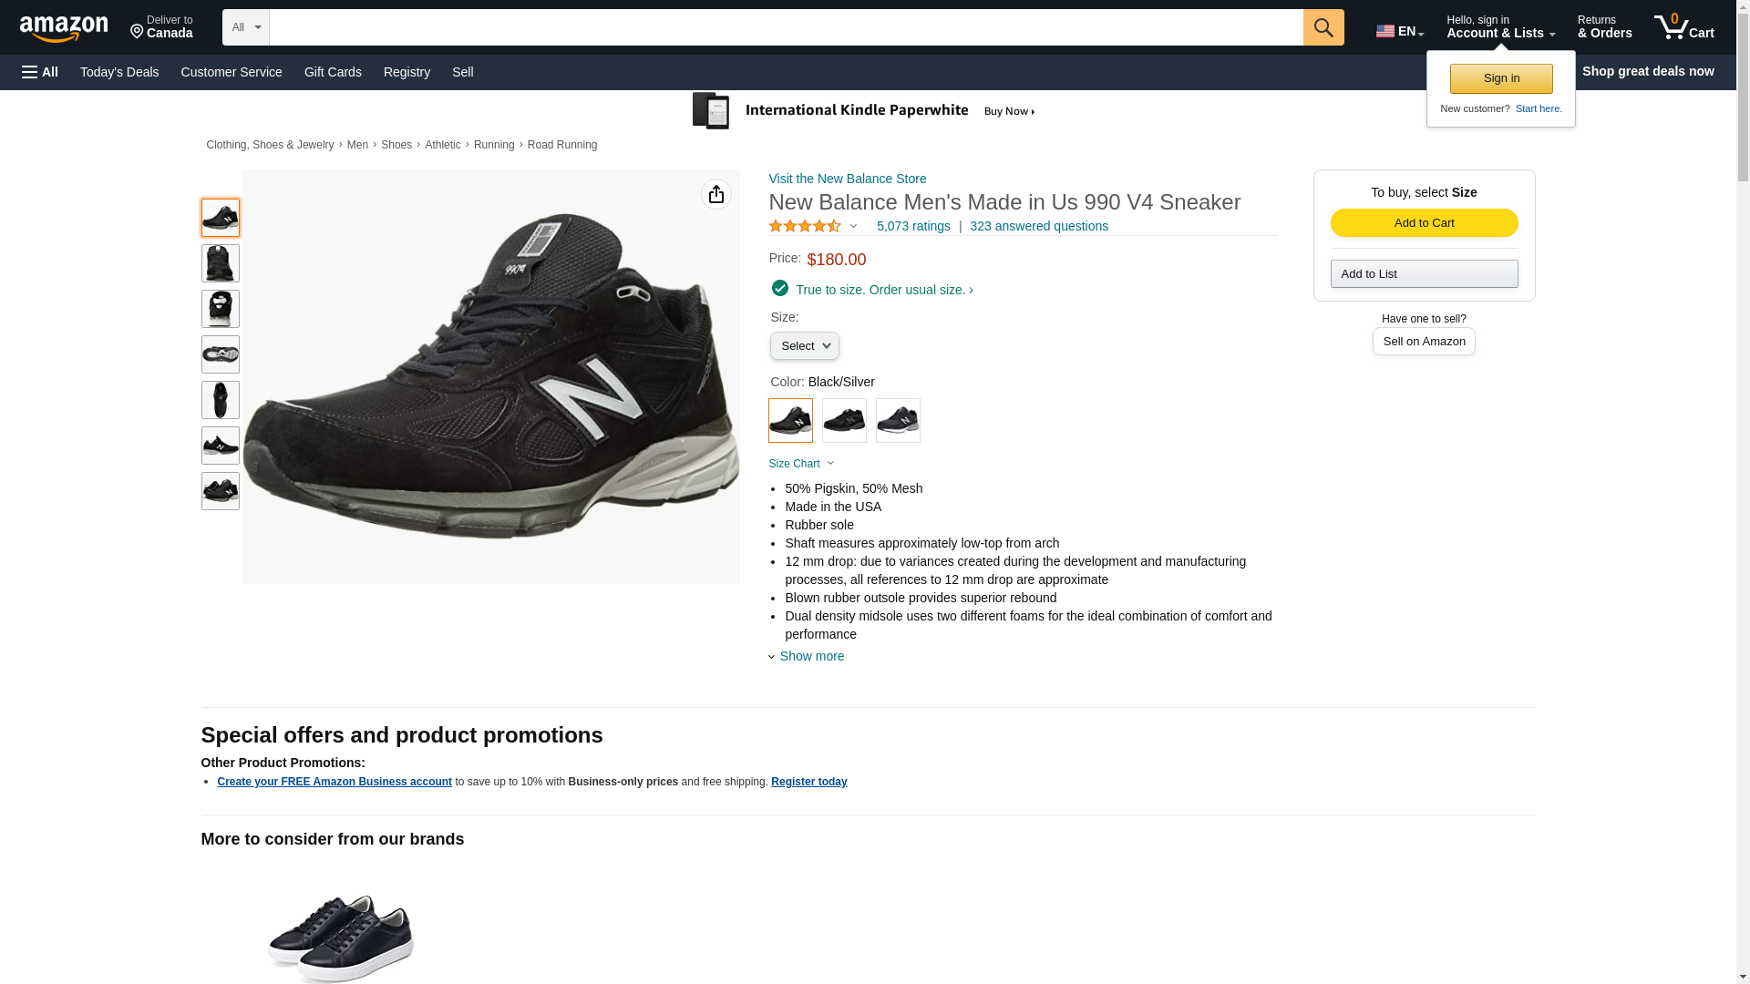The width and height of the screenshot is (1750, 984).
Task: Open the search category All dropdown
Action: (245, 27)
